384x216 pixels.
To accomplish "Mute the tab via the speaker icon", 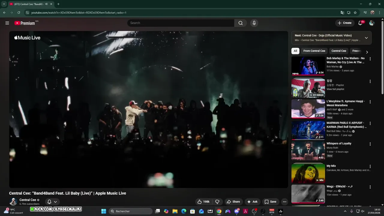I will 46,4.
